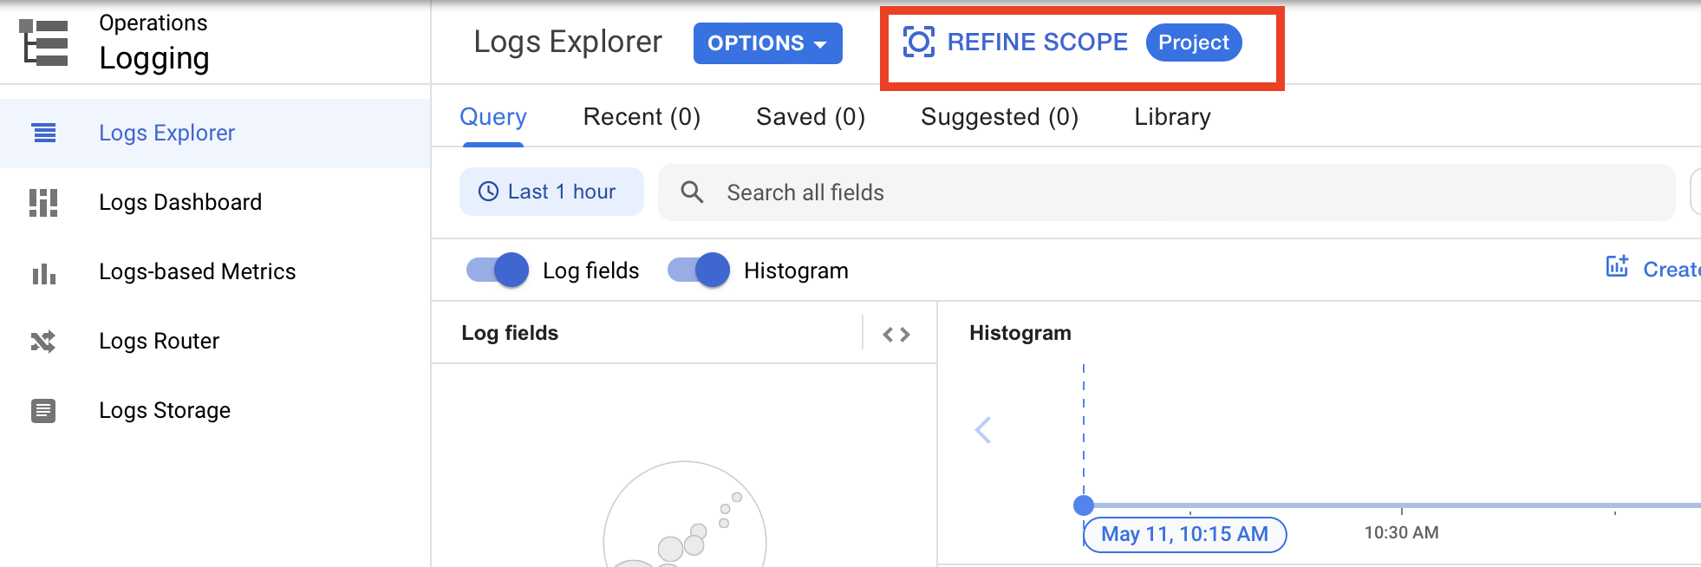
Task: Click the Search all fields input
Action: click(1166, 192)
